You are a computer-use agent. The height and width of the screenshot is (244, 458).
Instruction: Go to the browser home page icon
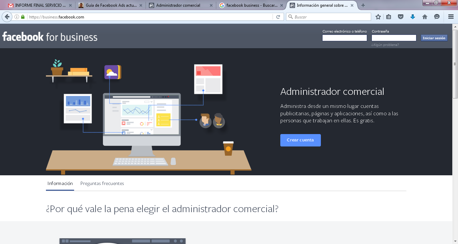click(424, 17)
